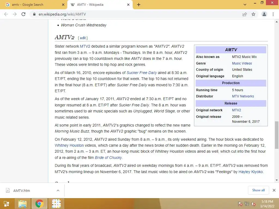Share this page icon in address bar
The width and height of the screenshot is (279, 209).
245,14
